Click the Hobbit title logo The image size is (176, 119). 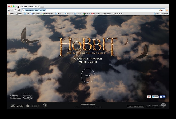pyautogui.click(x=88, y=46)
